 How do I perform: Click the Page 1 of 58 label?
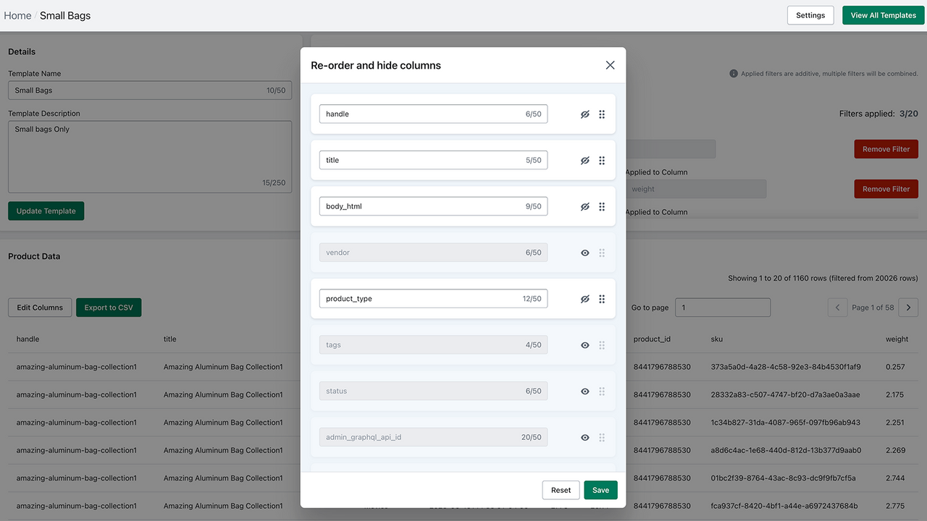[x=873, y=308]
